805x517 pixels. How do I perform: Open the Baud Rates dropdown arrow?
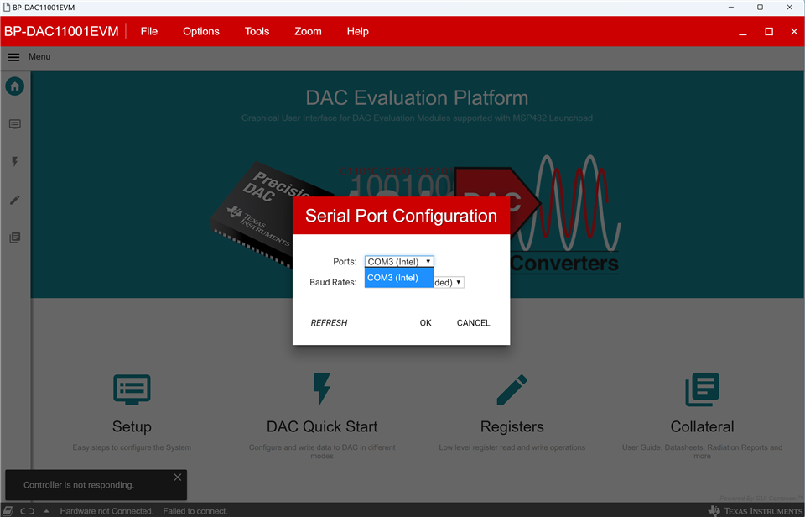tap(459, 282)
